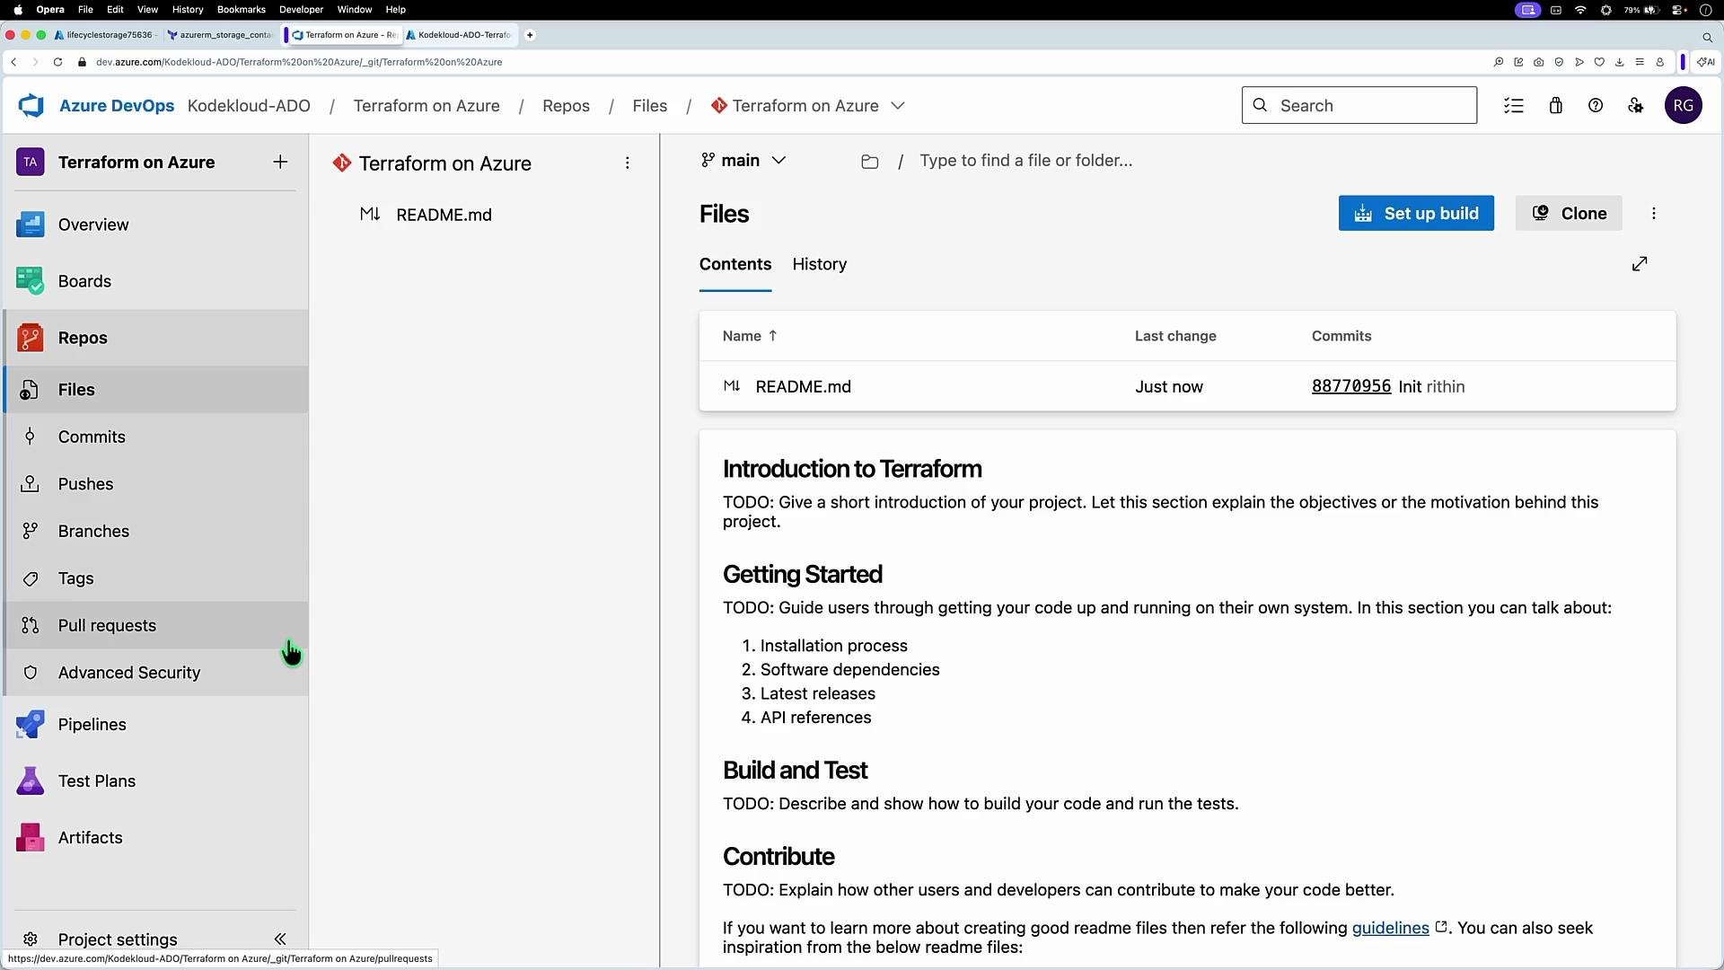The height and width of the screenshot is (970, 1724).
Task: Open README.md in the file table
Action: point(803,387)
